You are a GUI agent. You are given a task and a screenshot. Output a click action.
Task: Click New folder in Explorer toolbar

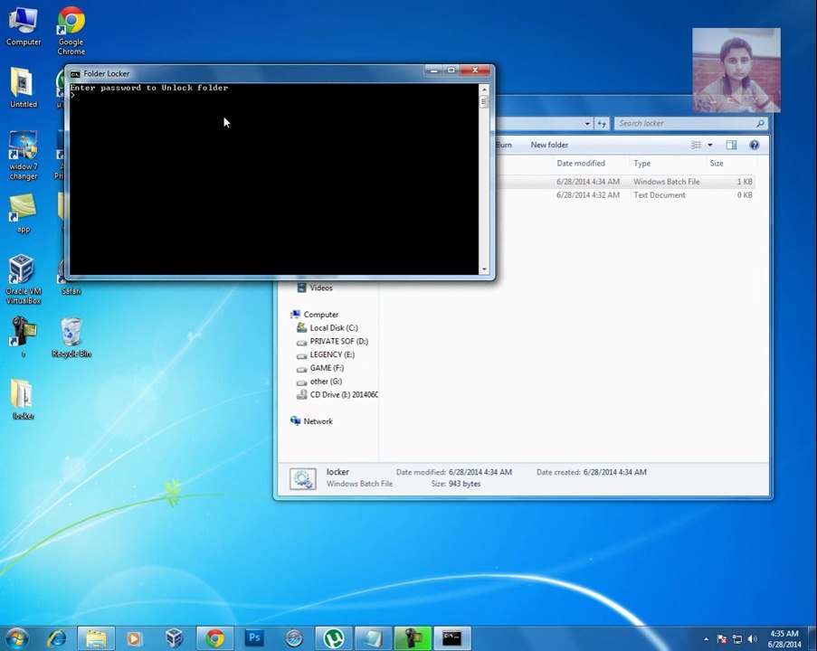coord(549,145)
